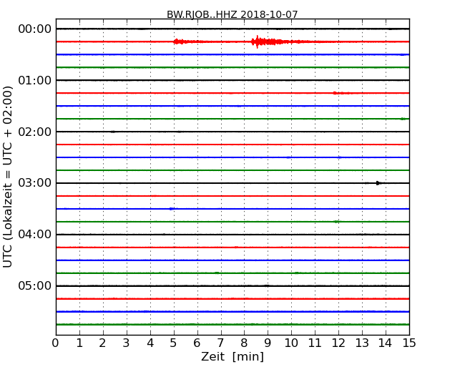
Task: Click x-axis tick label 15
Action: pyautogui.click(x=409, y=343)
